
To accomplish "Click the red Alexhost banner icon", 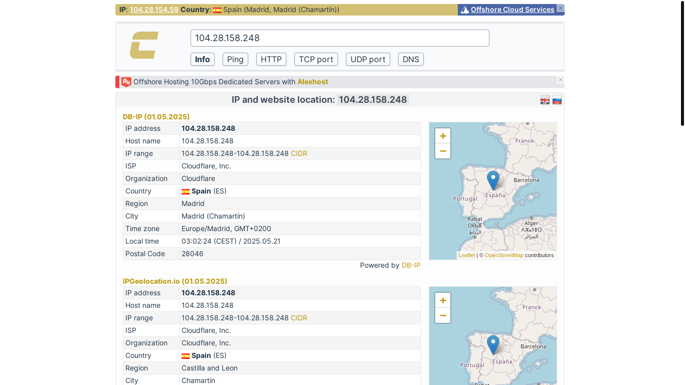I will [x=126, y=82].
